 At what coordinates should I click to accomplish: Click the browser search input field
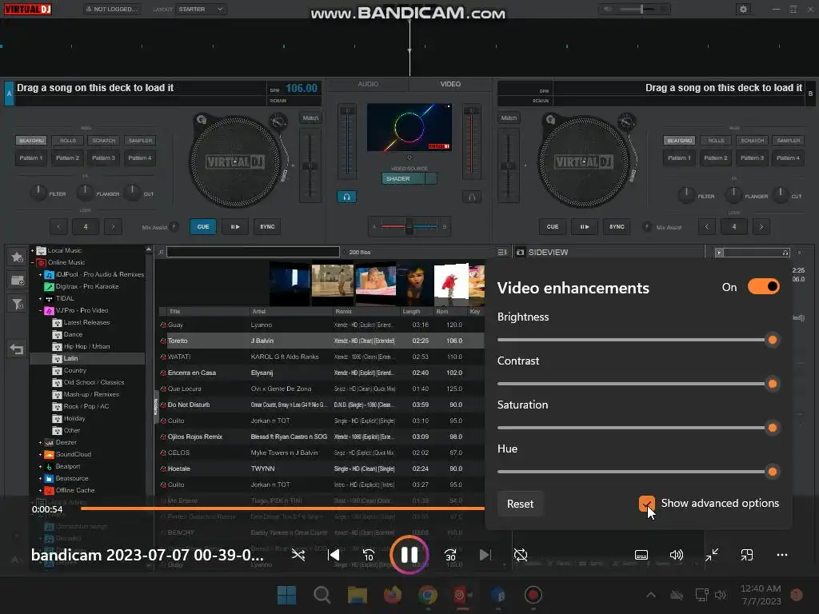[253, 252]
